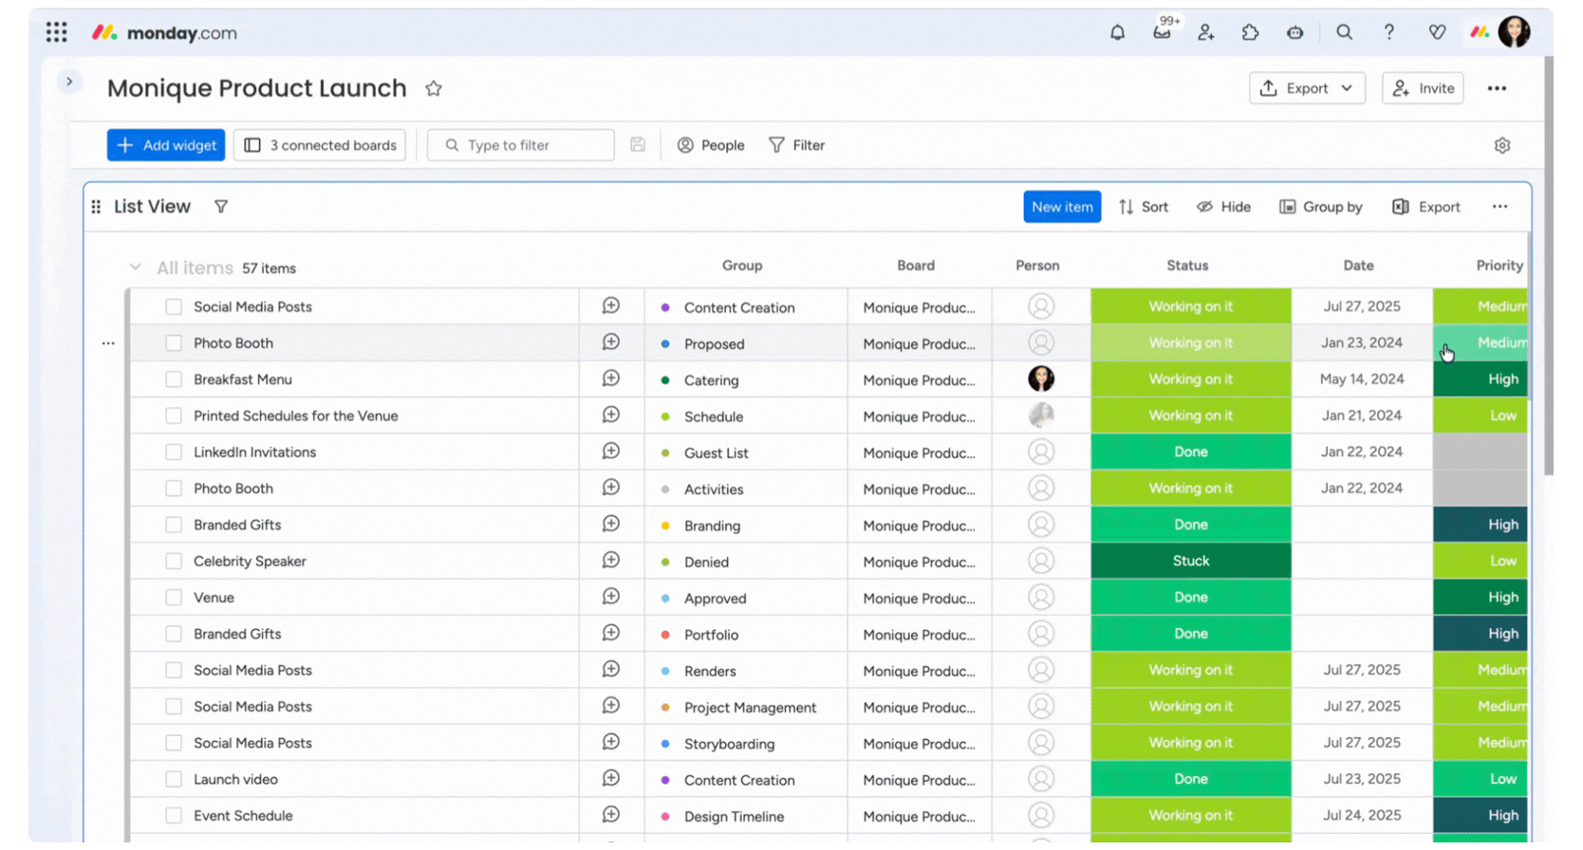Open the Sort options
The height and width of the screenshot is (850, 1583).
1144,207
